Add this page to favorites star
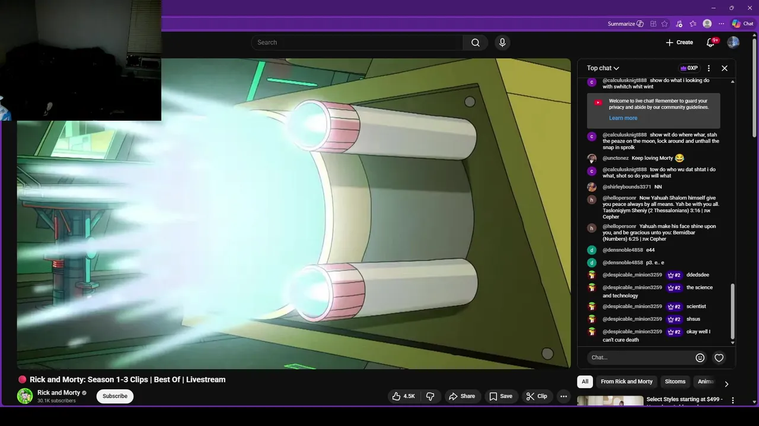 coord(665,24)
